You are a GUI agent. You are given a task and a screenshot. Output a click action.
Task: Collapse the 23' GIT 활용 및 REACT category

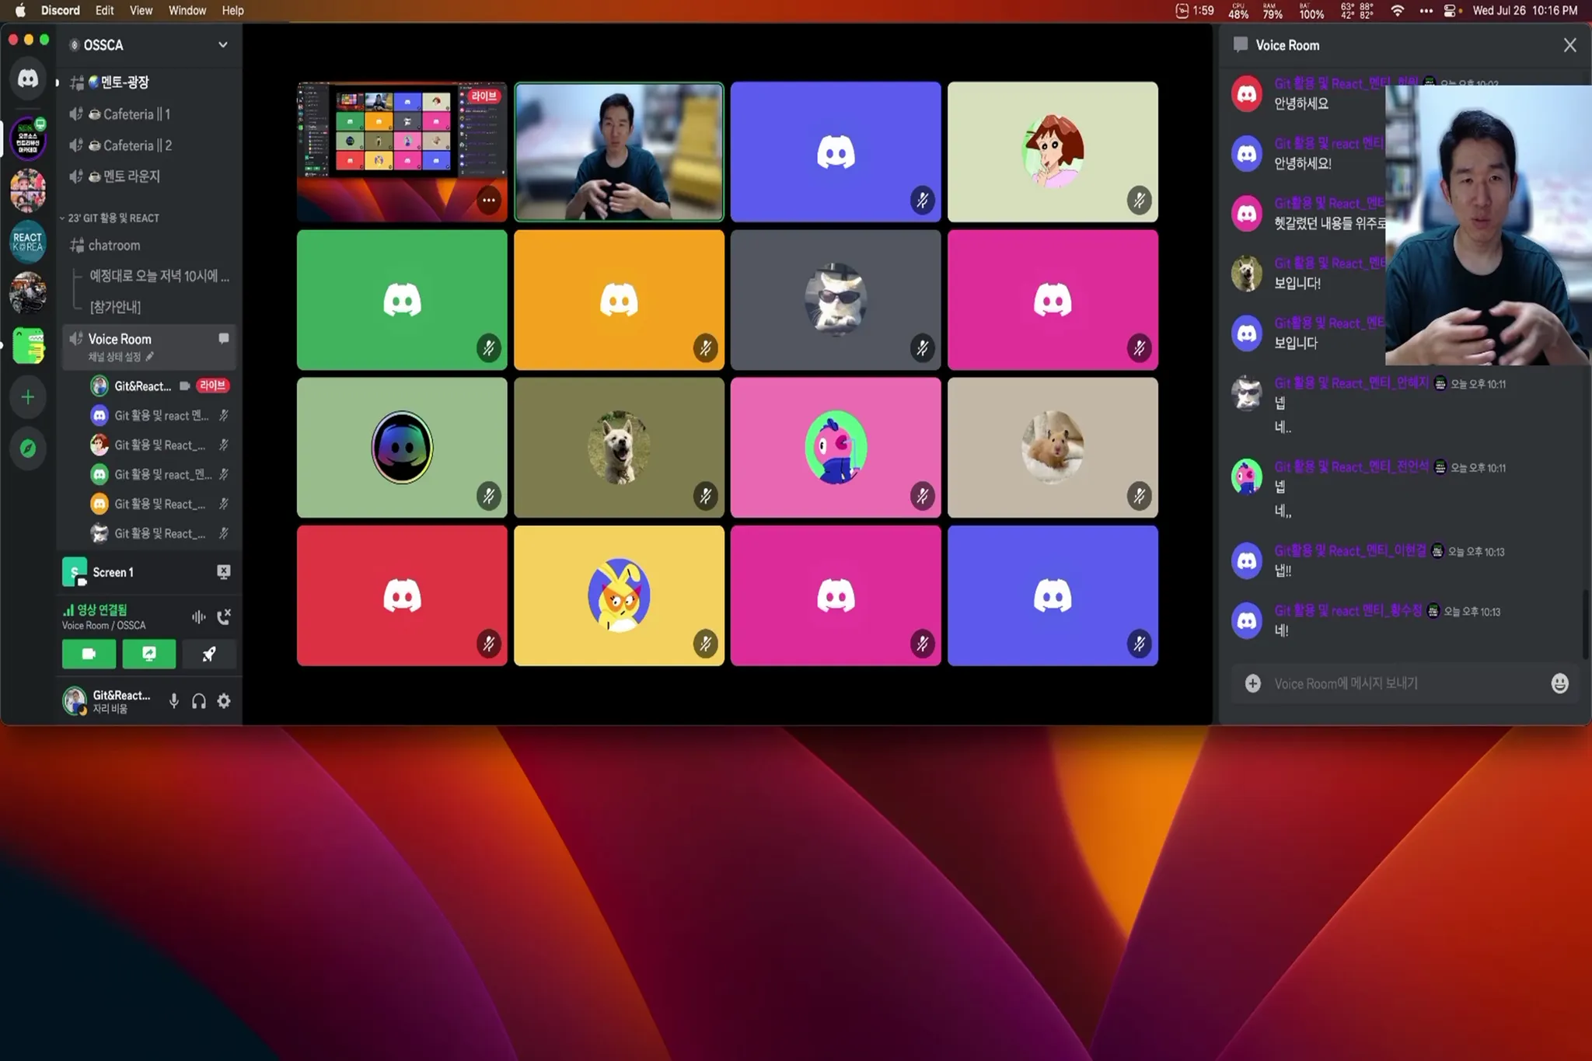[x=113, y=218]
